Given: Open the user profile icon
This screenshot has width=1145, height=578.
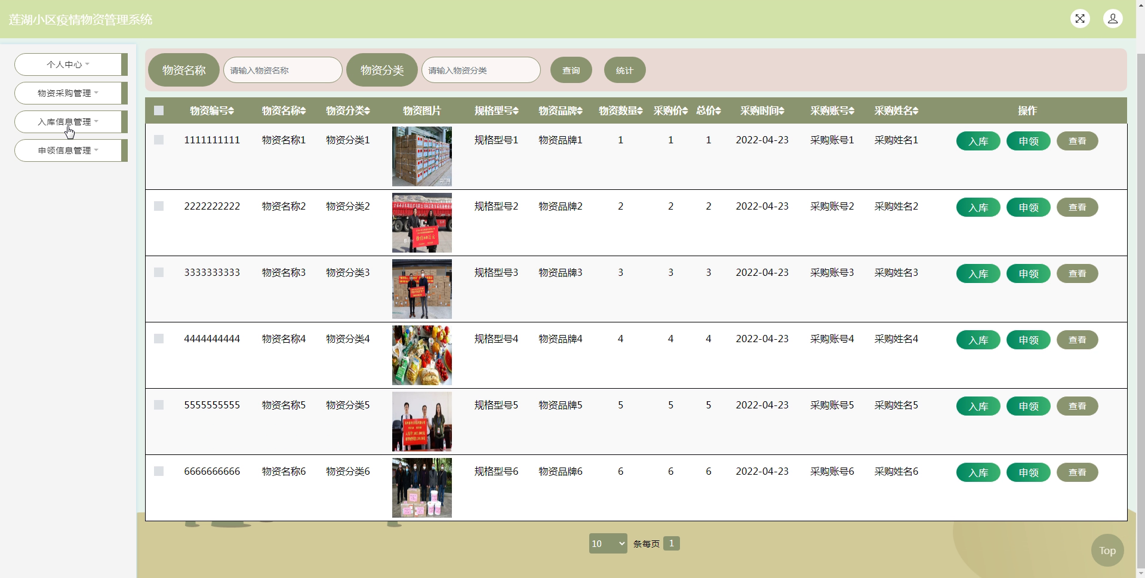Looking at the screenshot, I should (1113, 19).
